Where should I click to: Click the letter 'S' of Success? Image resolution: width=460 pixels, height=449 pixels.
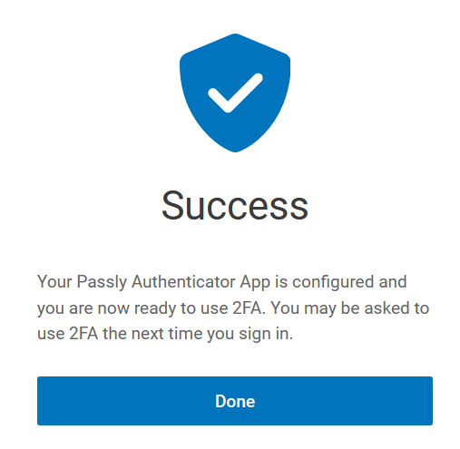tap(172, 205)
